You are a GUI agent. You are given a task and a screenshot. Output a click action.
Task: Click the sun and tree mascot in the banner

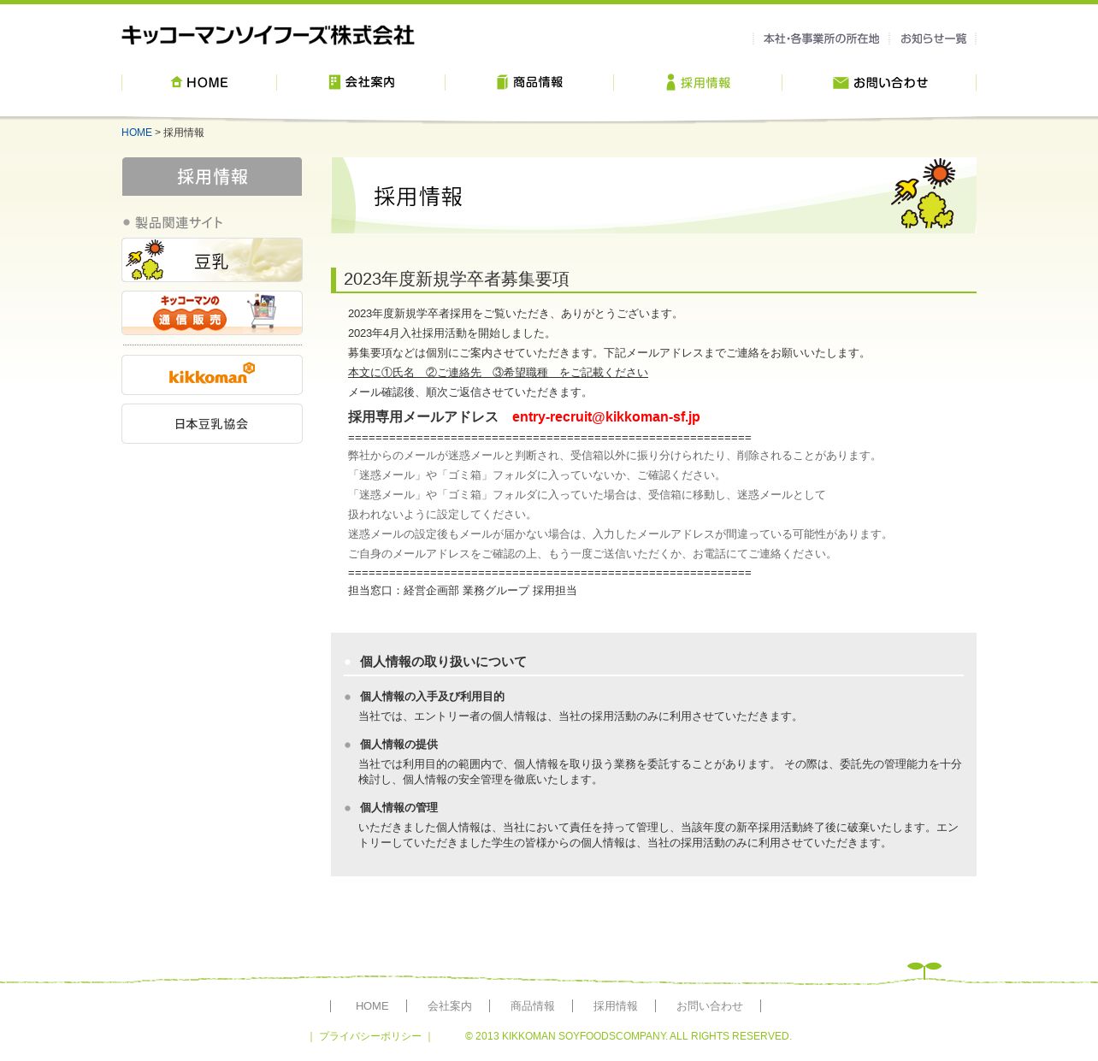coord(924,193)
